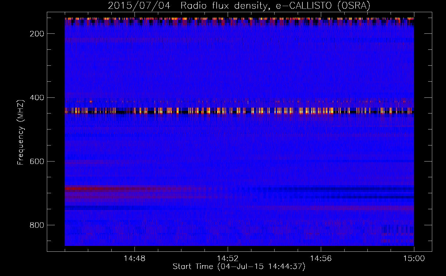This screenshot has width=446, height=276.
Task: Select the 'Start Time (04-Jul-15 14:44:37)' label
Action: [239, 267]
